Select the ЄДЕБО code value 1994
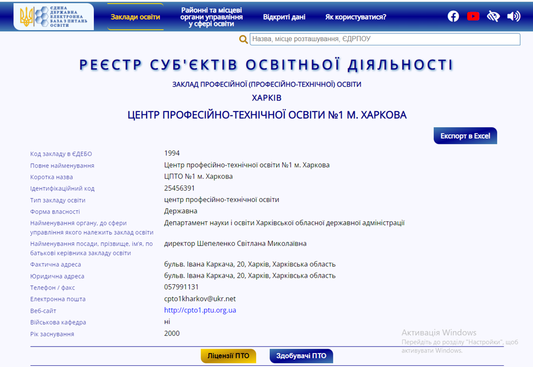 tap(172, 153)
